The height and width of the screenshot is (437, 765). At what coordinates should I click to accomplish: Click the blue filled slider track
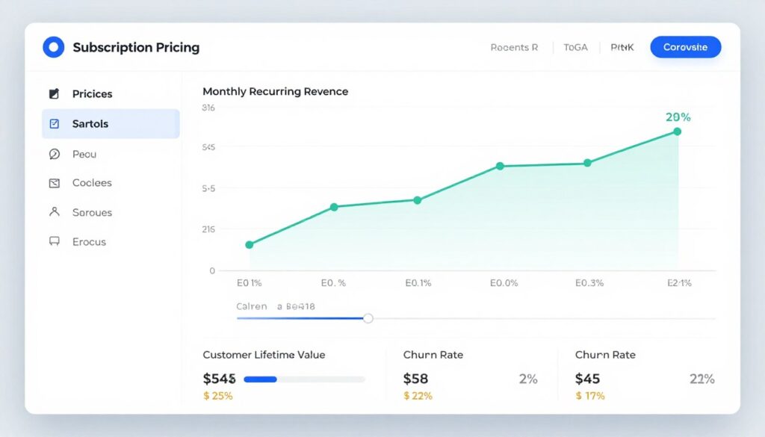(300, 318)
